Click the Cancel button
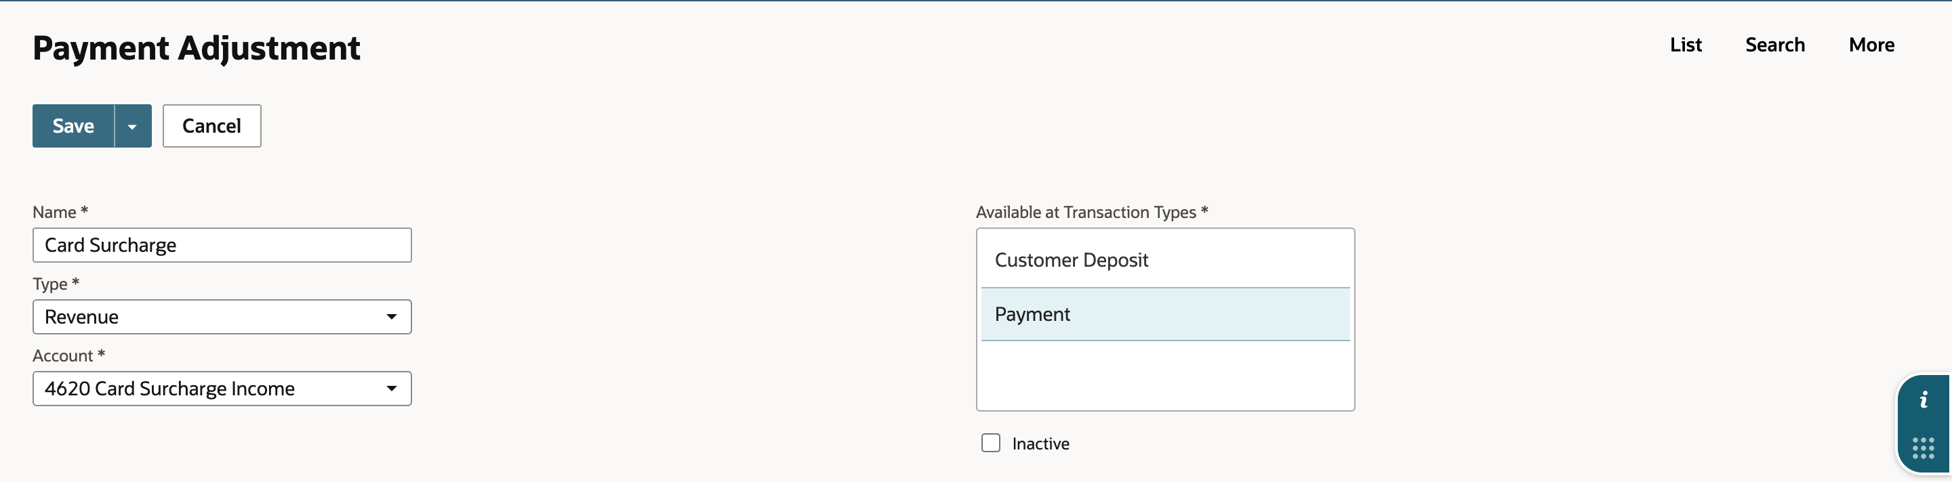 (212, 126)
